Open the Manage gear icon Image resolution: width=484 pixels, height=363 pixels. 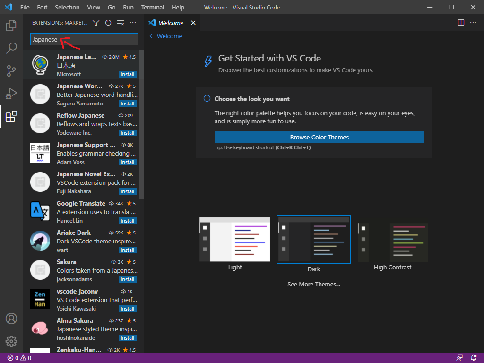tap(11, 341)
